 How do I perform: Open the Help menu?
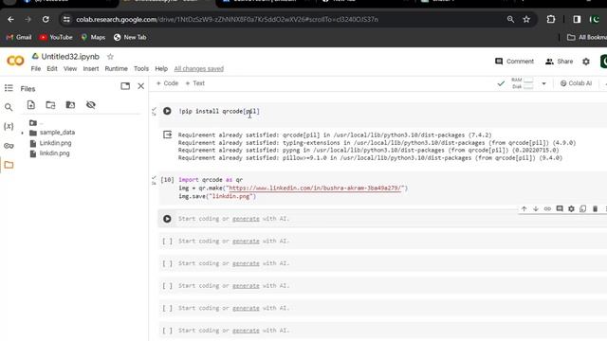(161, 68)
